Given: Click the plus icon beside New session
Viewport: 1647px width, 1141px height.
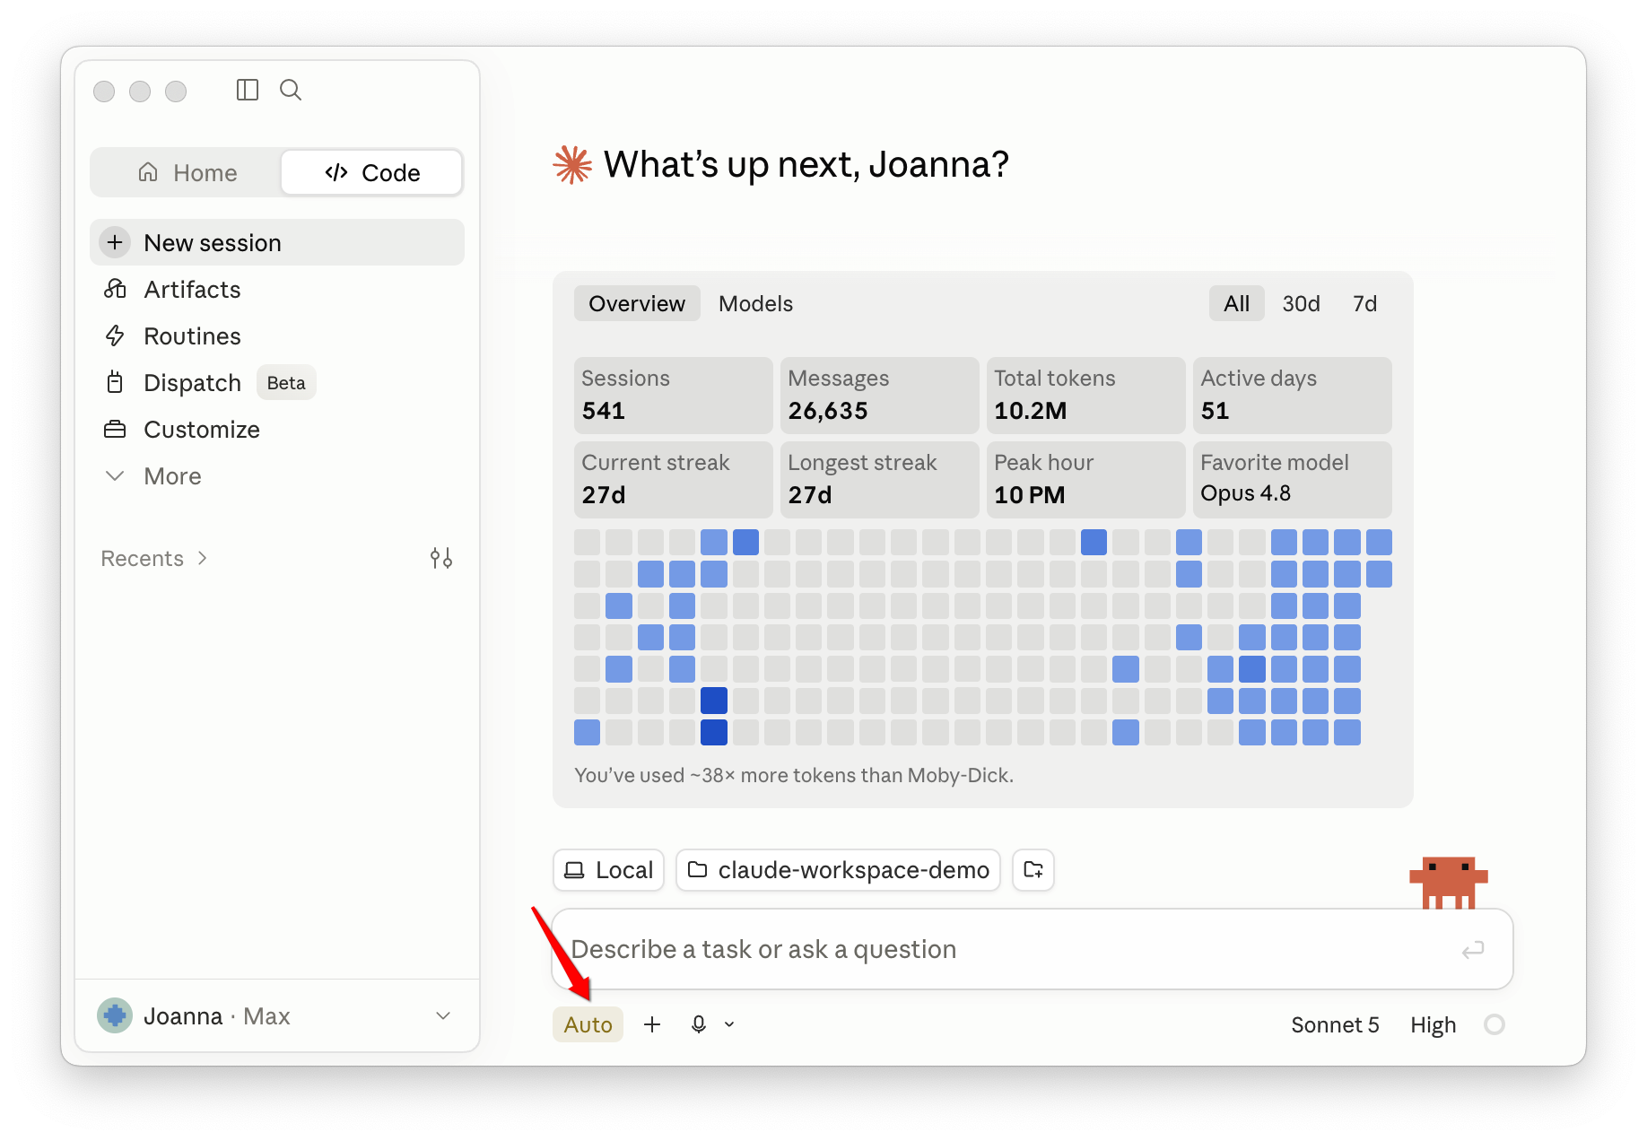Looking at the screenshot, I should (x=115, y=242).
